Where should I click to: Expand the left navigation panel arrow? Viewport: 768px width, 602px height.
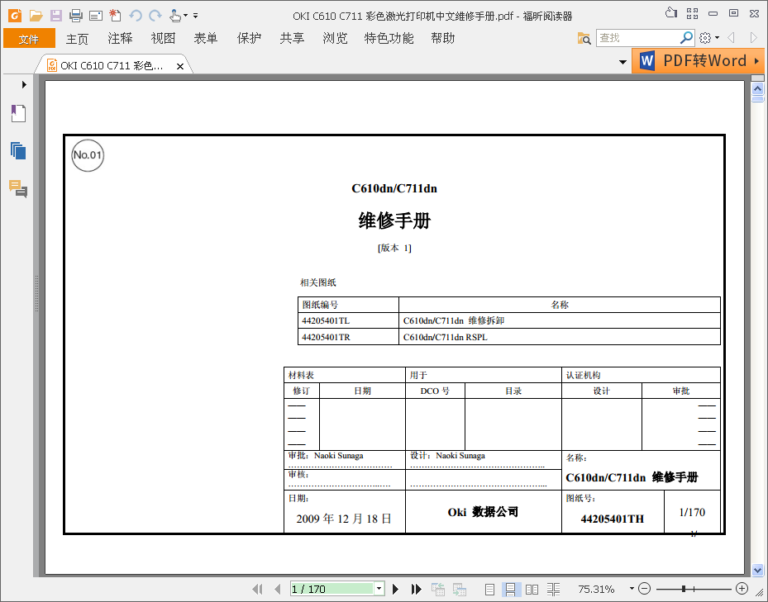(x=24, y=85)
